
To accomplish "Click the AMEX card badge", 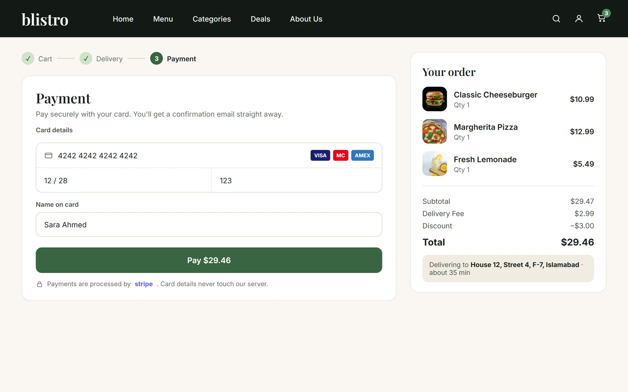I will [362, 155].
